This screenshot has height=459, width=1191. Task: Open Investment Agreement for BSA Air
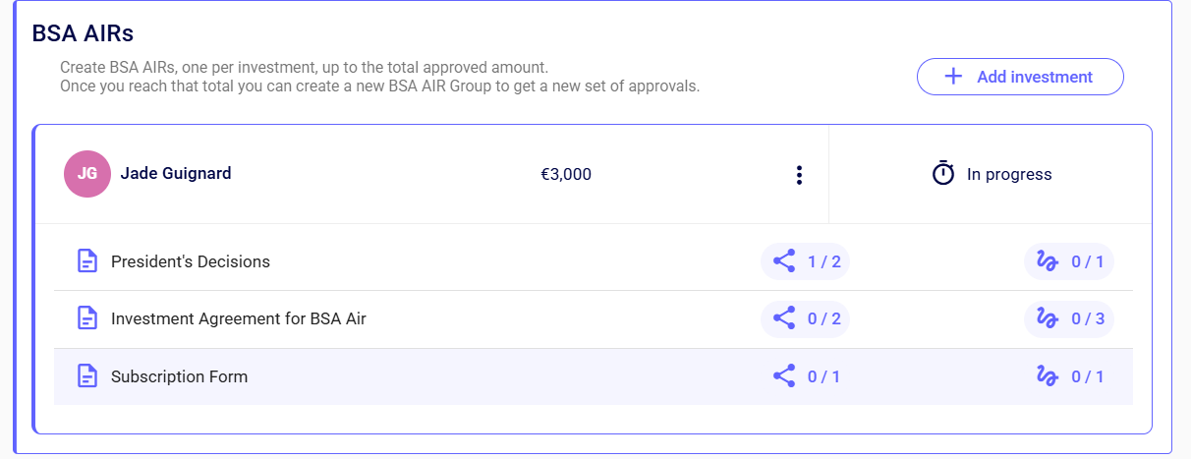239,318
